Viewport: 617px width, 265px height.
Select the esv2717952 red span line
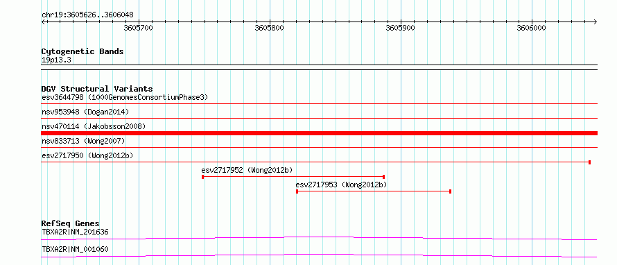(x=293, y=177)
